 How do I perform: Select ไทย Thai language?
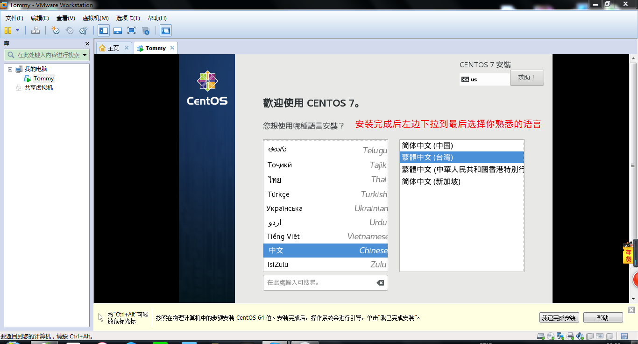point(326,179)
